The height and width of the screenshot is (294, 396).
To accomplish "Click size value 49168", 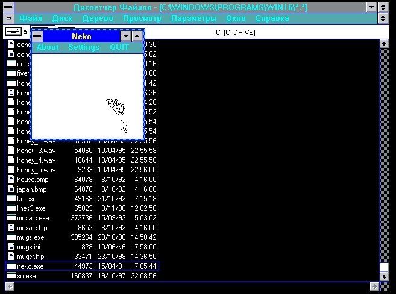I will 83,199.
